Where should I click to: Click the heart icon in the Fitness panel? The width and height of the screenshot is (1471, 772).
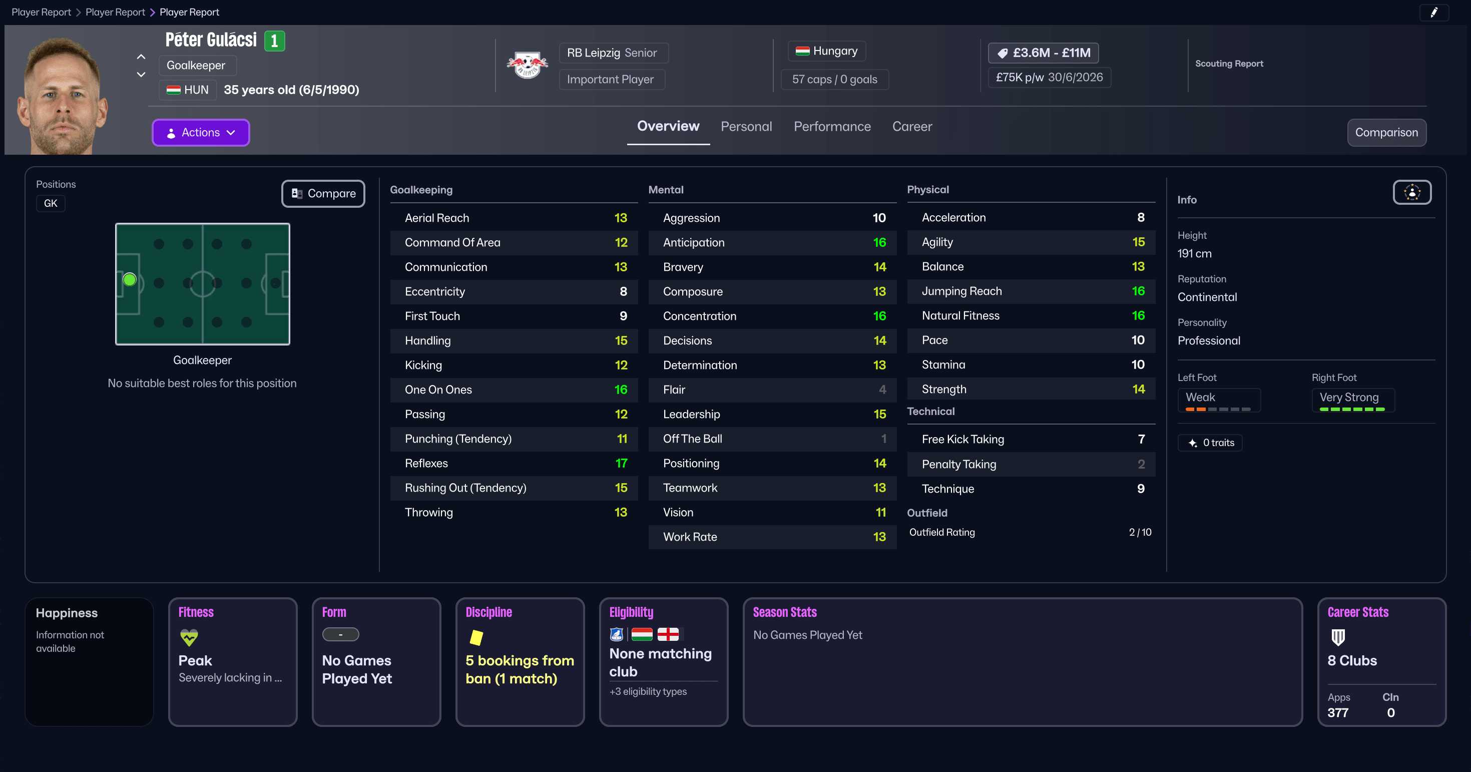pos(189,638)
